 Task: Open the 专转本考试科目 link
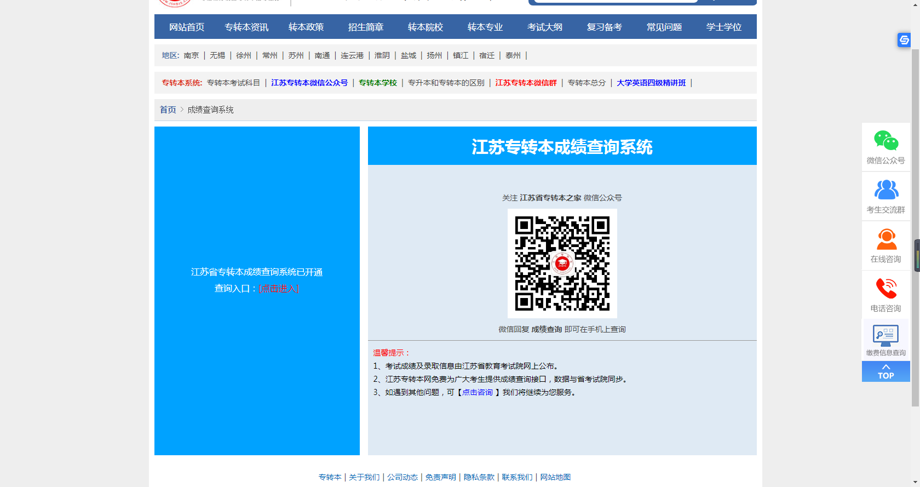point(233,83)
